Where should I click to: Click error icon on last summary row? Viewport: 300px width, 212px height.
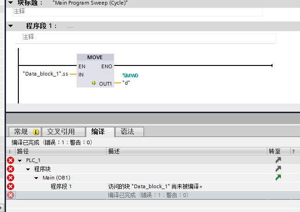click(x=11, y=195)
